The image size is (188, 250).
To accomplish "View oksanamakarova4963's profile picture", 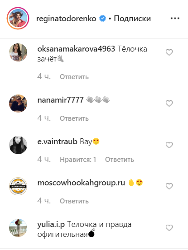I will click(x=18, y=52).
